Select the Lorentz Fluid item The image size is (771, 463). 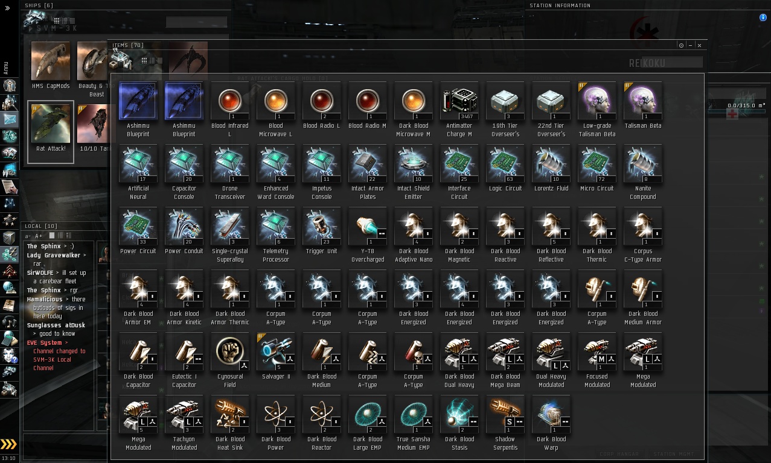[x=551, y=168]
